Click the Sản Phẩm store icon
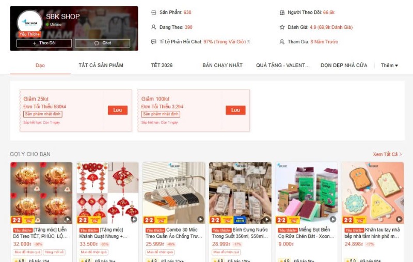This screenshot has width=413, height=262. pos(153,12)
